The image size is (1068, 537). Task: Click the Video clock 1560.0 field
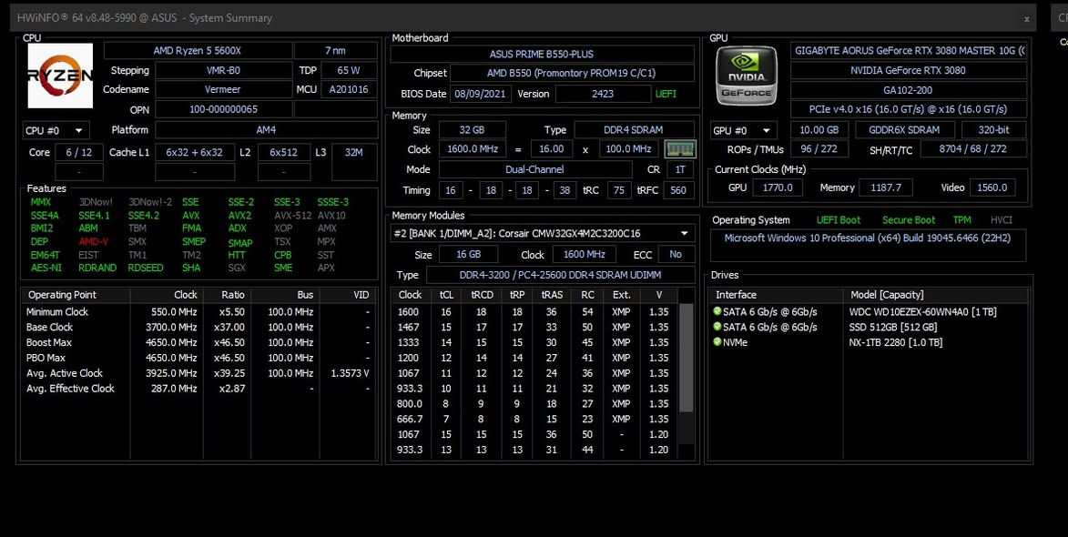(x=992, y=187)
